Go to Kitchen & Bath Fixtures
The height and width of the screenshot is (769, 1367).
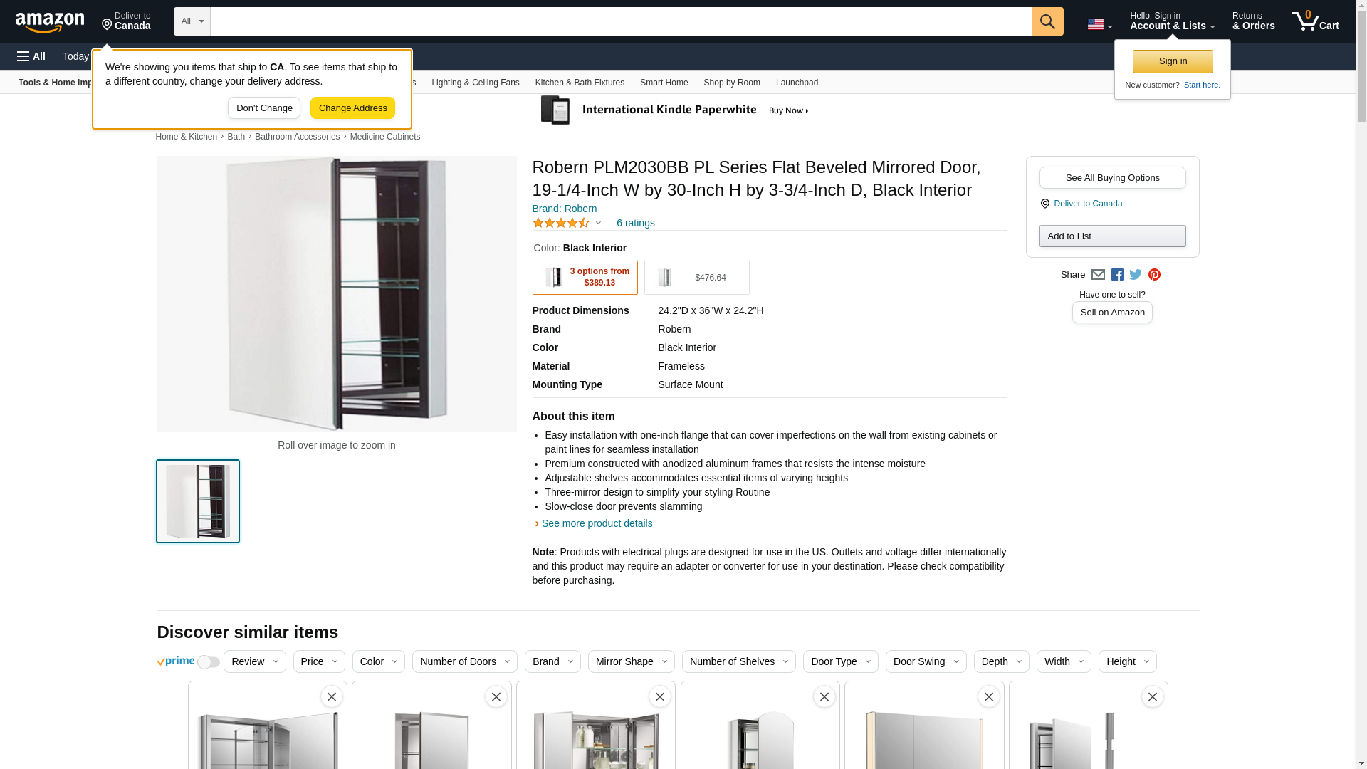pyautogui.click(x=580, y=83)
